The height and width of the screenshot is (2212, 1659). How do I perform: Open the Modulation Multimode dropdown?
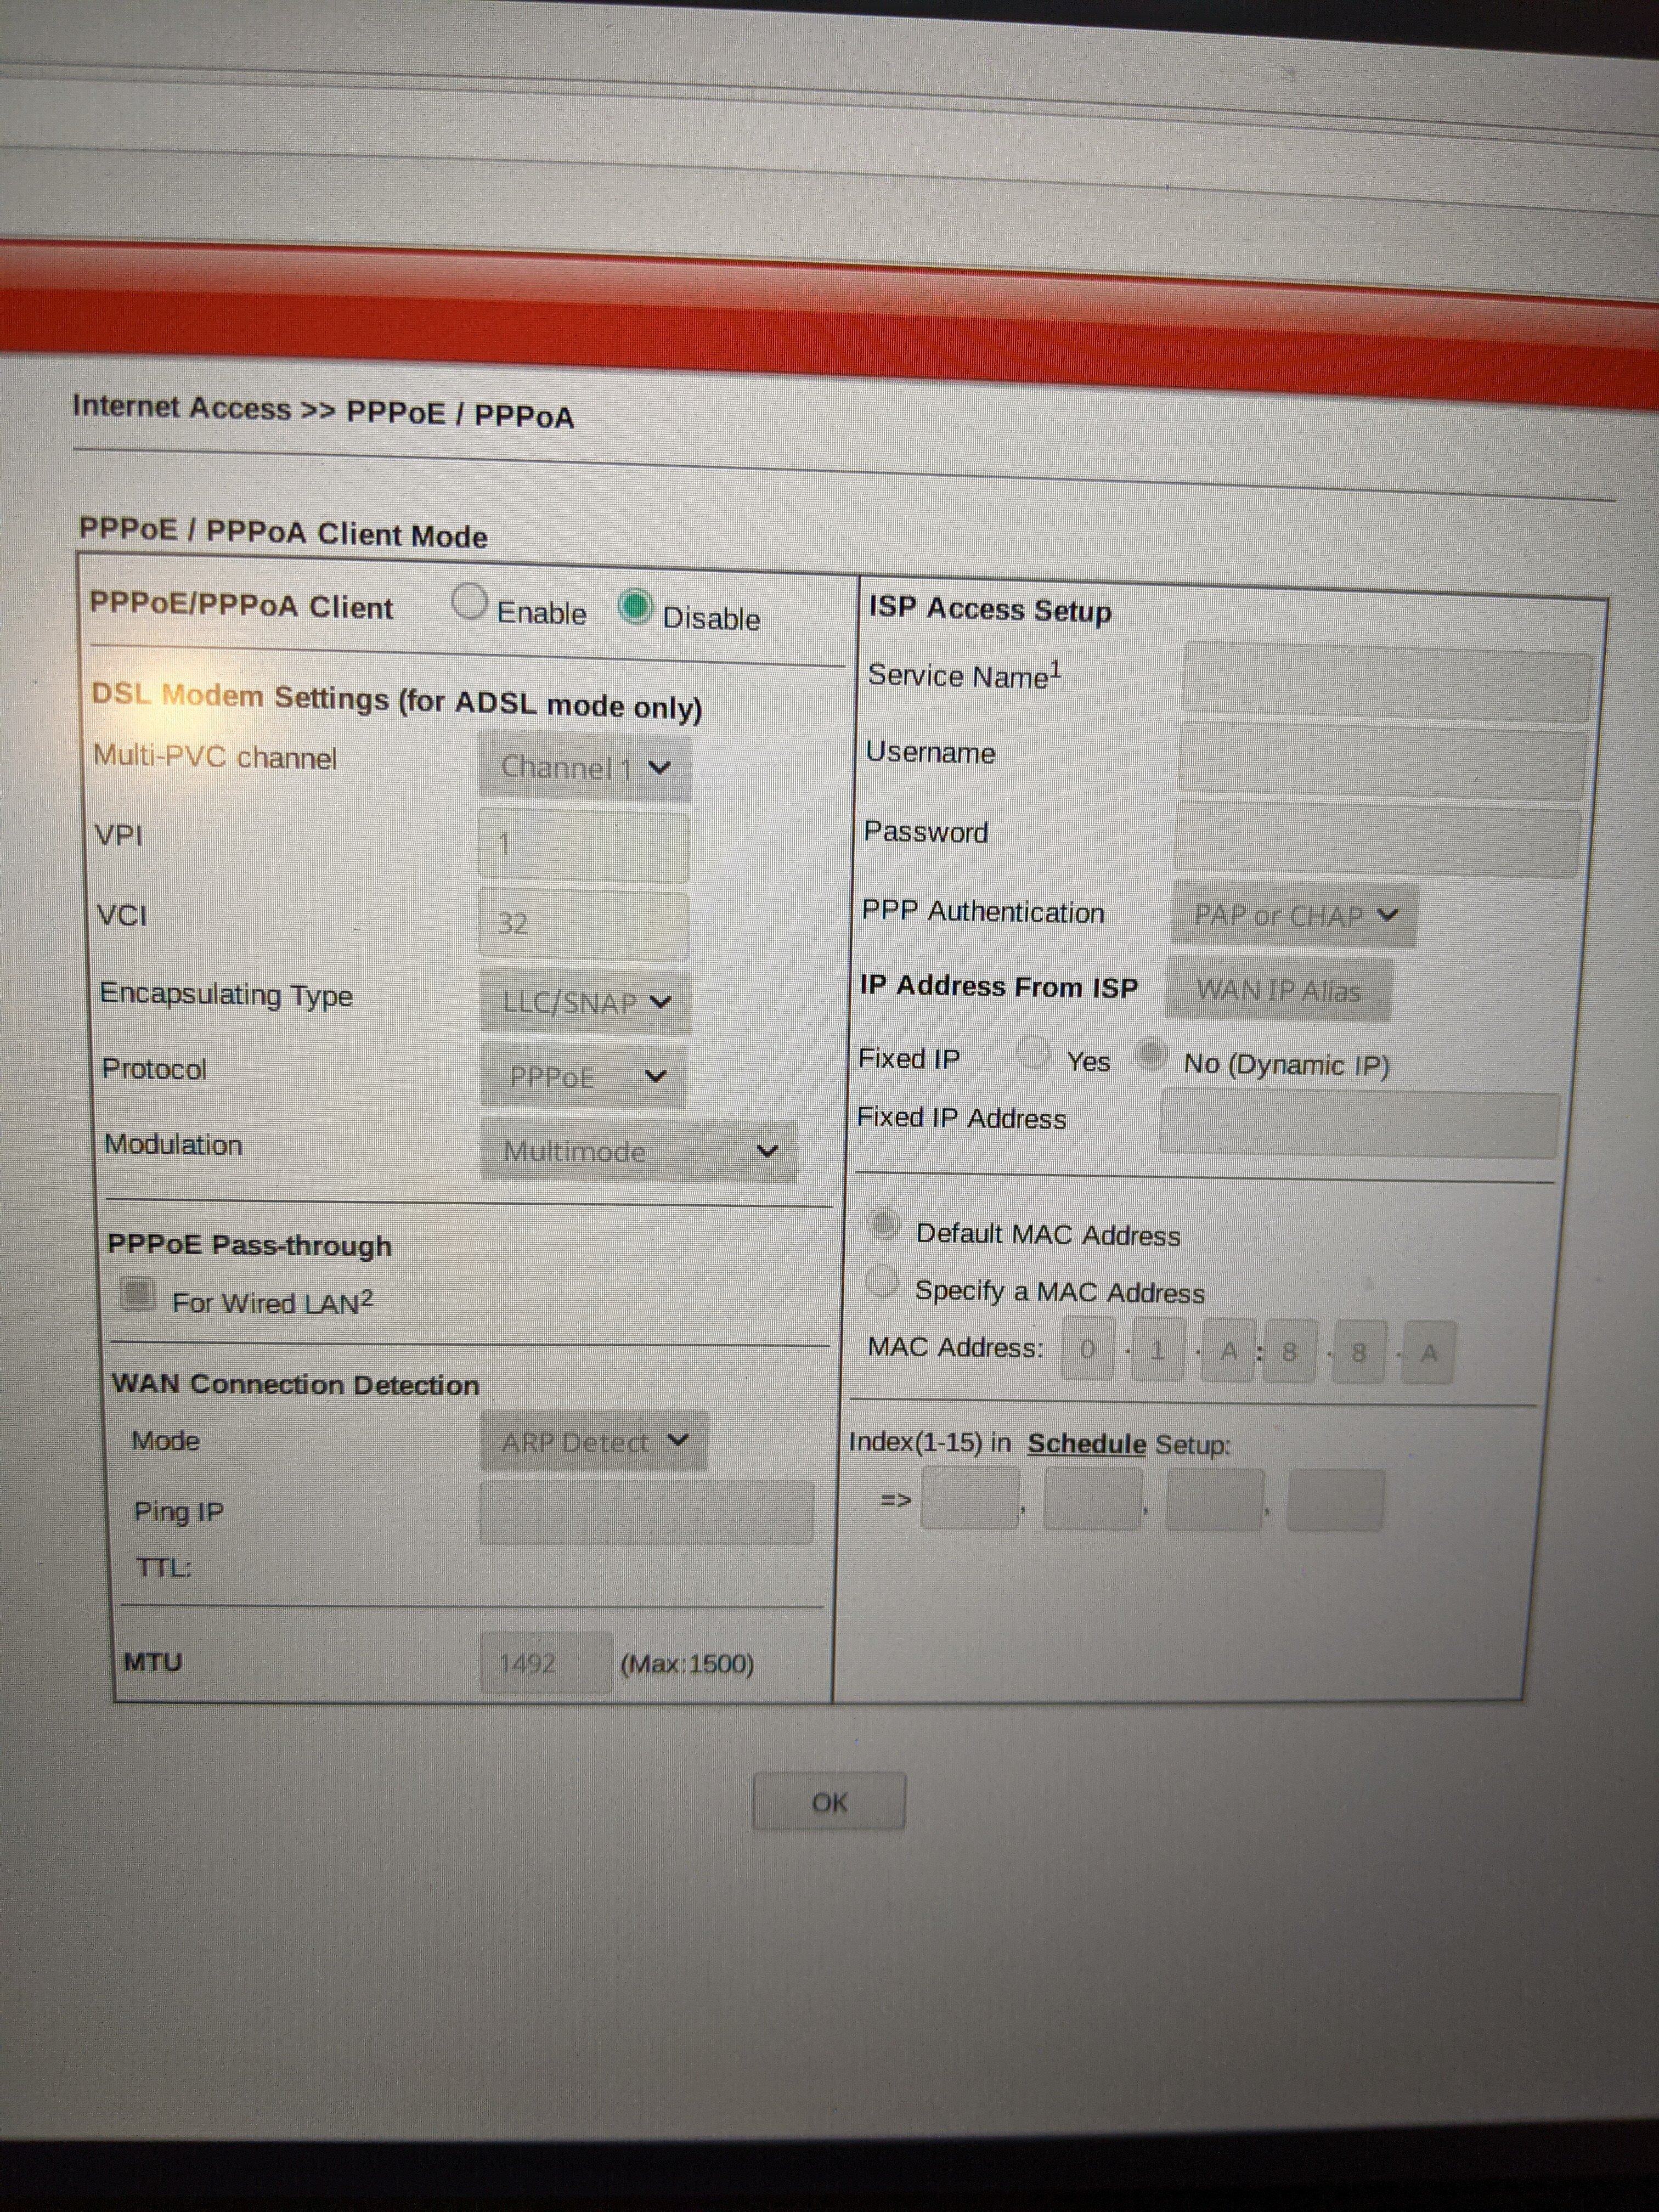coord(639,1150)
